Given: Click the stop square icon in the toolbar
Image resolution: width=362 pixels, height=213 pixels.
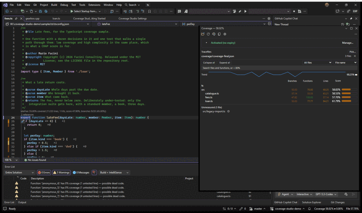Looking at the screenshot, I should (x=294, y=11).
